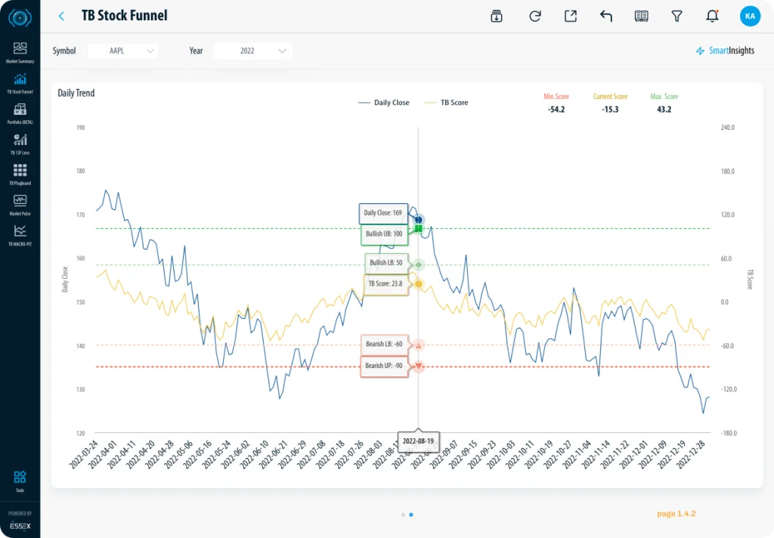Open SmartInsights link
Image resolution: width=774 pixels, height=538 pixels.
[x=725, y=51]
